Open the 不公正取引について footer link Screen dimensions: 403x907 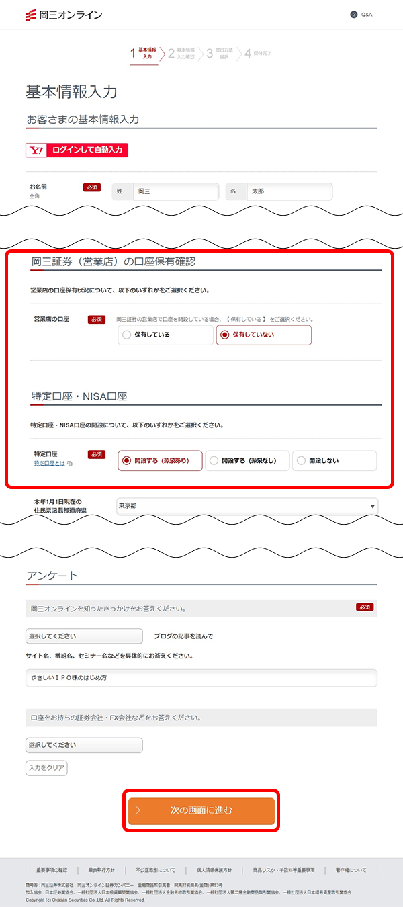pyautogui.click(x=155, y=870)
